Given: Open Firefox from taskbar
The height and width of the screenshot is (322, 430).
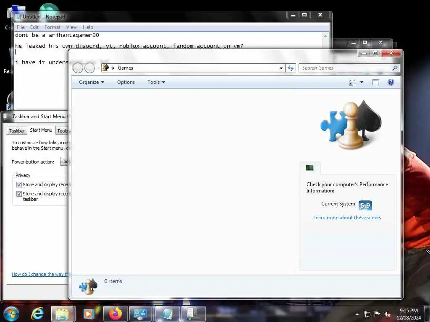Looking at the screenshot, I should (115, 314).
